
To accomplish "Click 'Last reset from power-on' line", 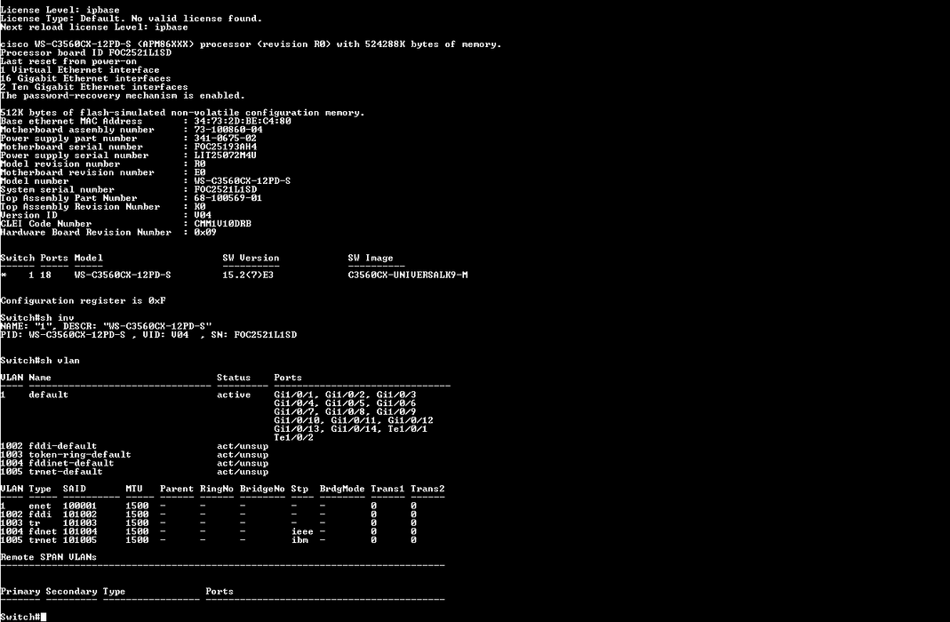I will [x=68, y=61].
